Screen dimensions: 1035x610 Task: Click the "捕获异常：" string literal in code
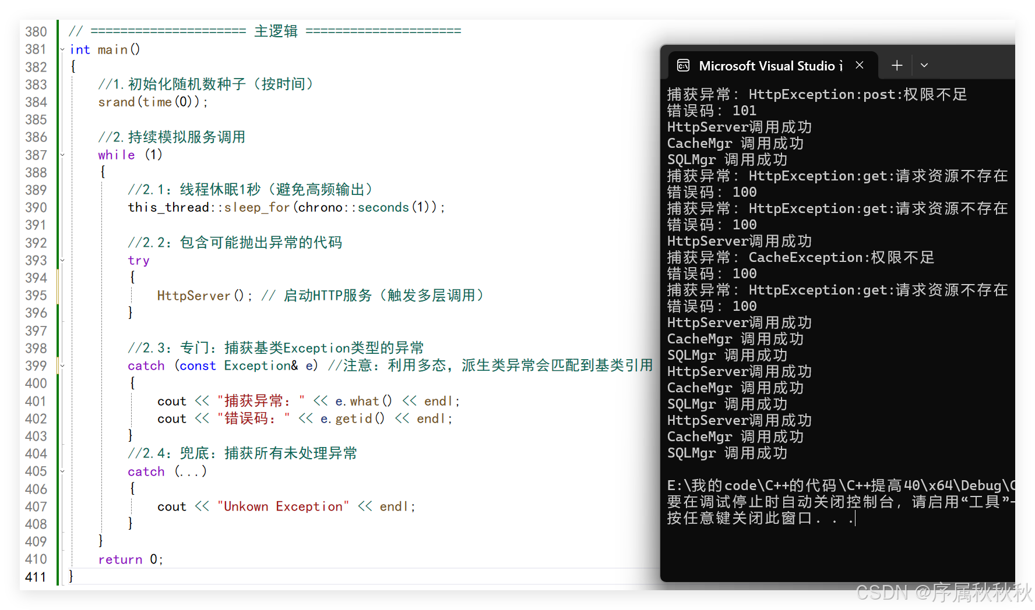pyautogui.click(x=261, y=401)
